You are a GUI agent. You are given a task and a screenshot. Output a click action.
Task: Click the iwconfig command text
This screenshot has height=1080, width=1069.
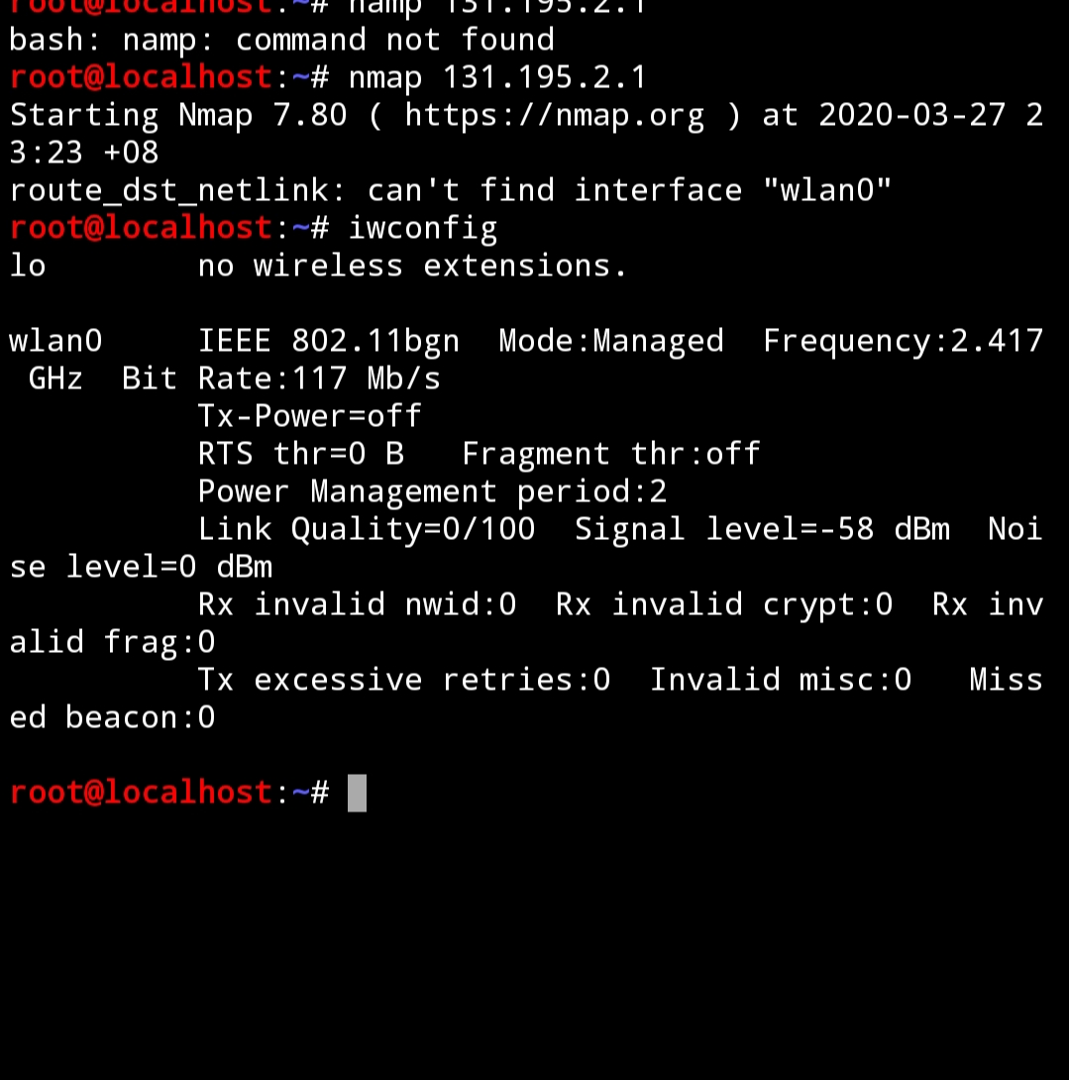coord(423,228)
